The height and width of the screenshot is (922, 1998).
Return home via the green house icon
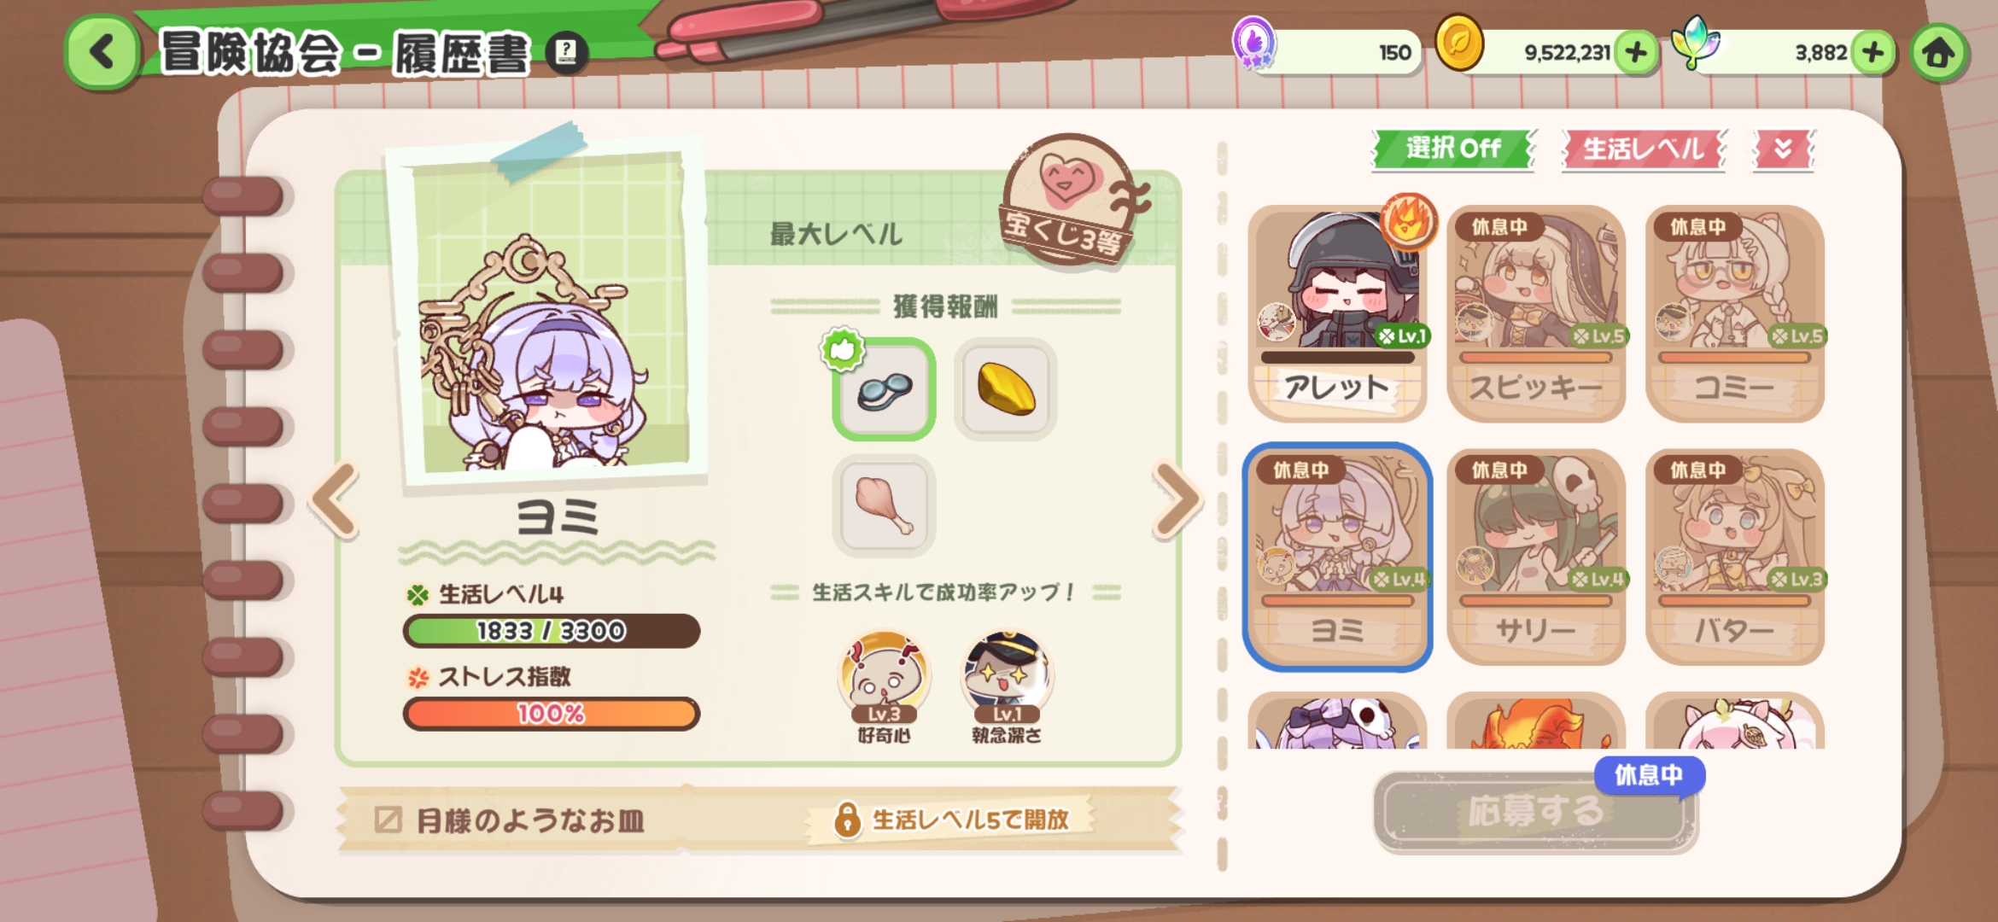pos(1938,53)
